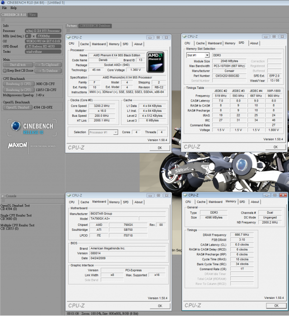Click OK in the Mainboard CPU-Z window

click(x=160, y=306)
